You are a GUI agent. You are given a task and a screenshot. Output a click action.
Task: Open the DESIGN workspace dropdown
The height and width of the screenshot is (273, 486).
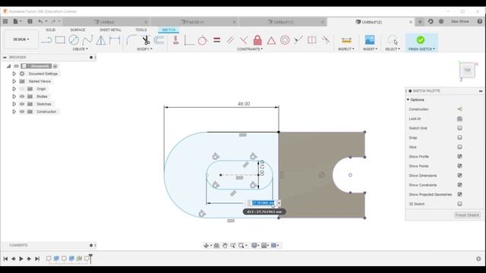pyautogui.click(x=21, y=39)
